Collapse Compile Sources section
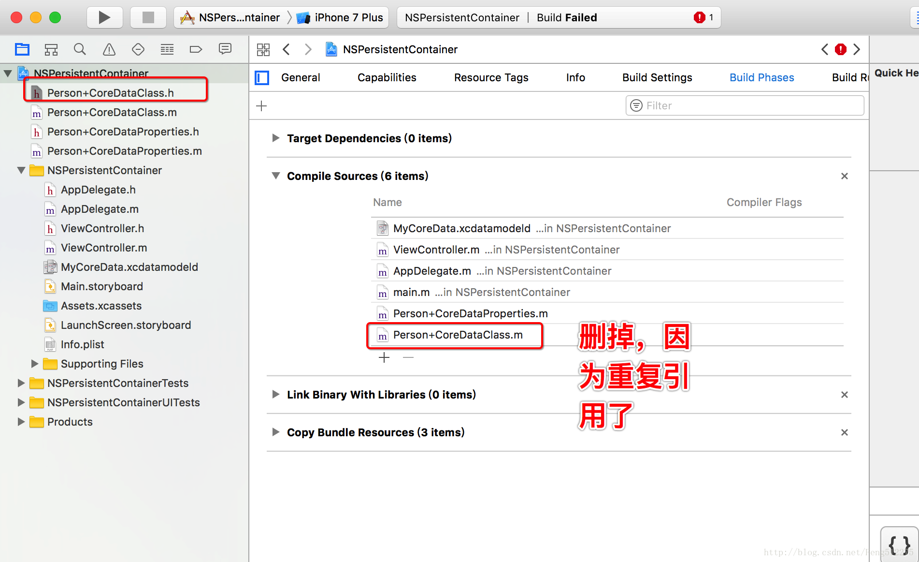Viewport: 919px width, 562px height. point(276,176)
